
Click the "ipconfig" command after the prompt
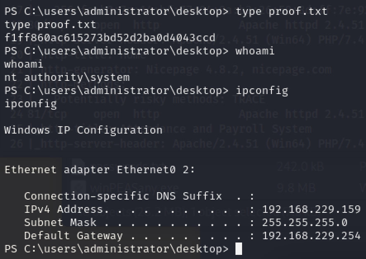pyautogui.click(x=261, y=91)
